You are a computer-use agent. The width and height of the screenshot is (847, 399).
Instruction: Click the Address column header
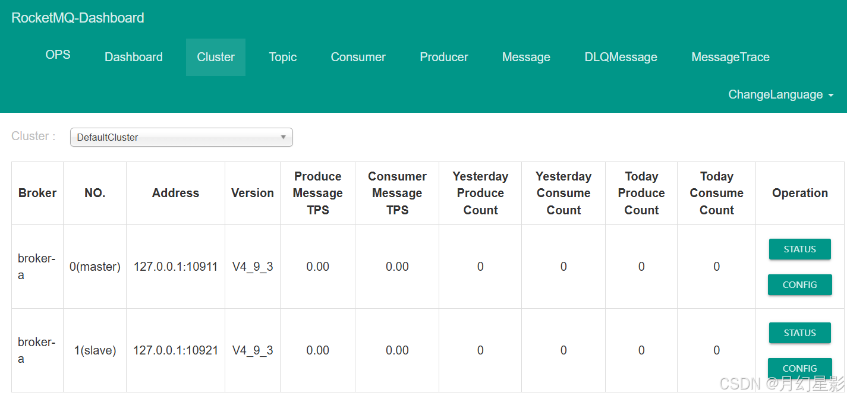pos(175,193)
